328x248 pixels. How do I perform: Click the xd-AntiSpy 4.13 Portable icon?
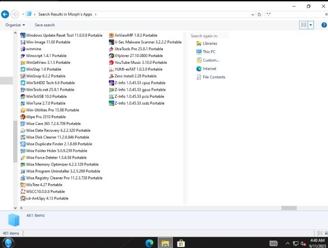tap(23, 198)
